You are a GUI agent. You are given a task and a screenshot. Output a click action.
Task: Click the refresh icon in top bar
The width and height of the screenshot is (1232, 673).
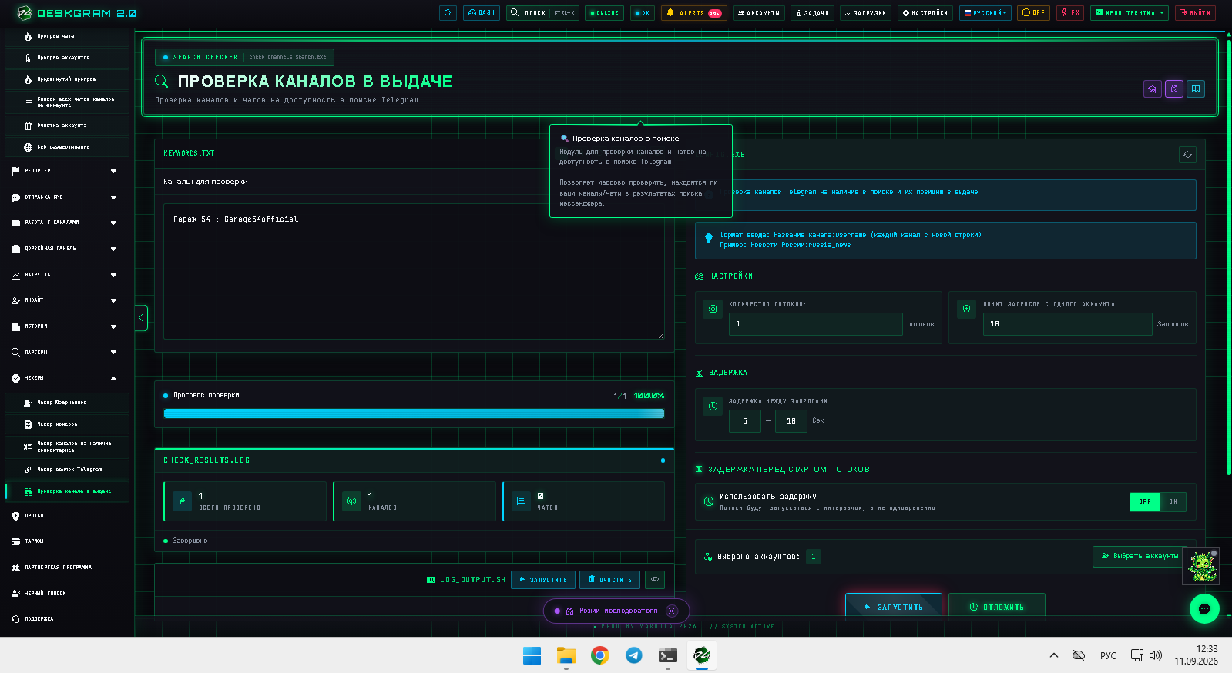click(x=448, y=12)
